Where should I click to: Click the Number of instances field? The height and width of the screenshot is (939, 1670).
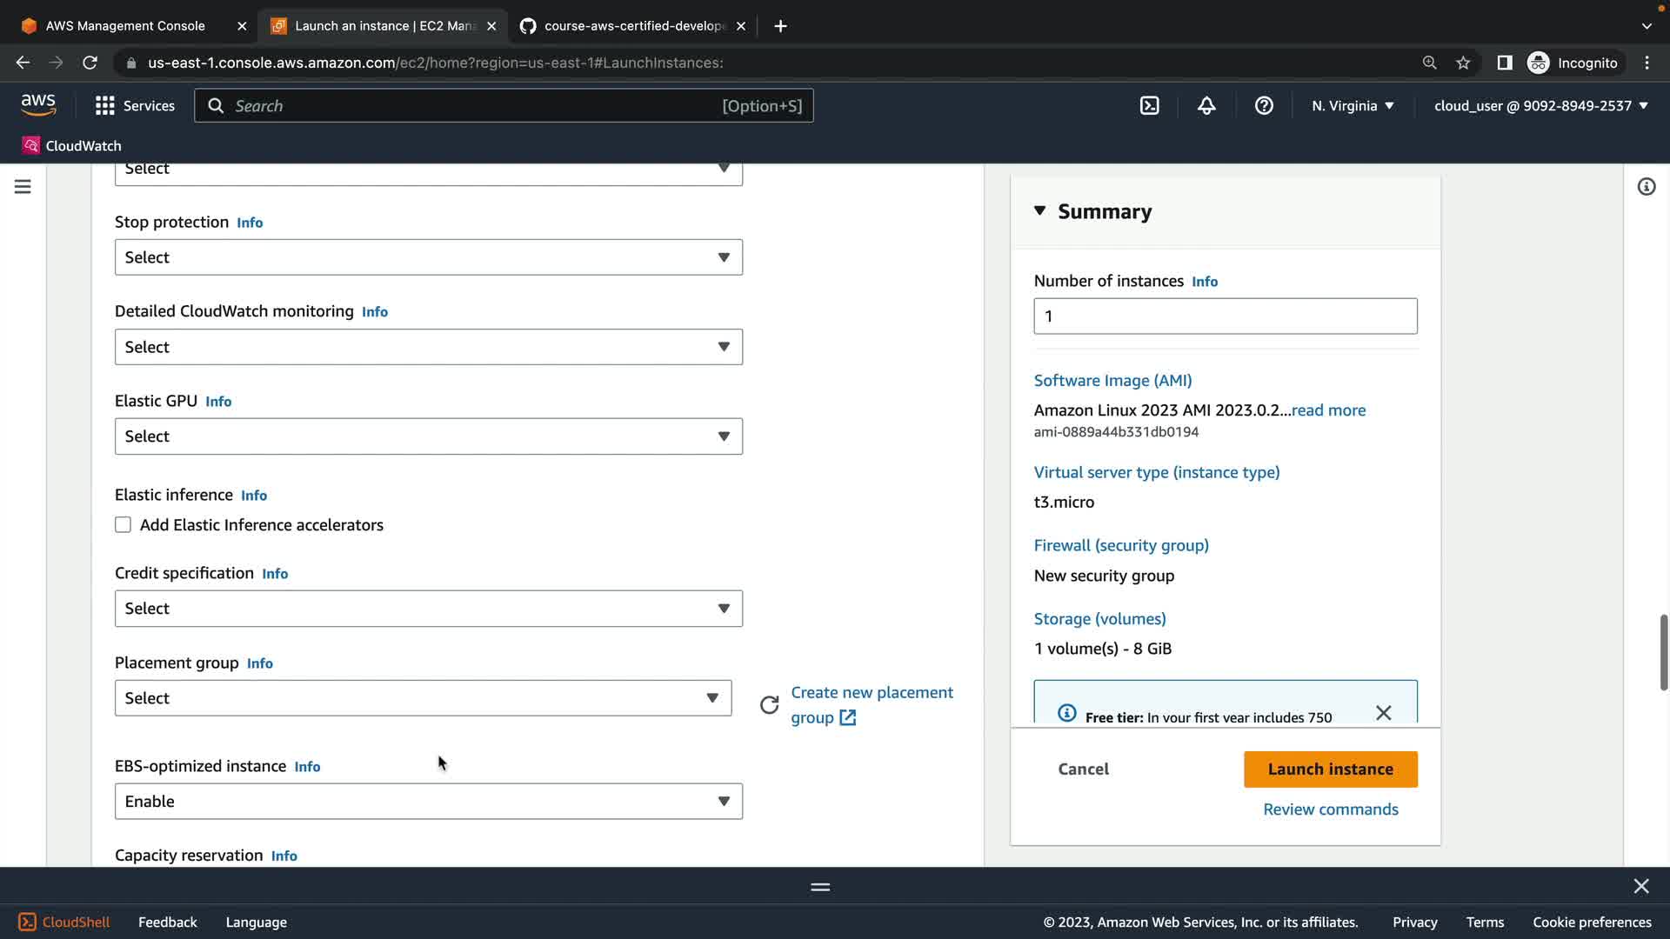coord(1225,316)
